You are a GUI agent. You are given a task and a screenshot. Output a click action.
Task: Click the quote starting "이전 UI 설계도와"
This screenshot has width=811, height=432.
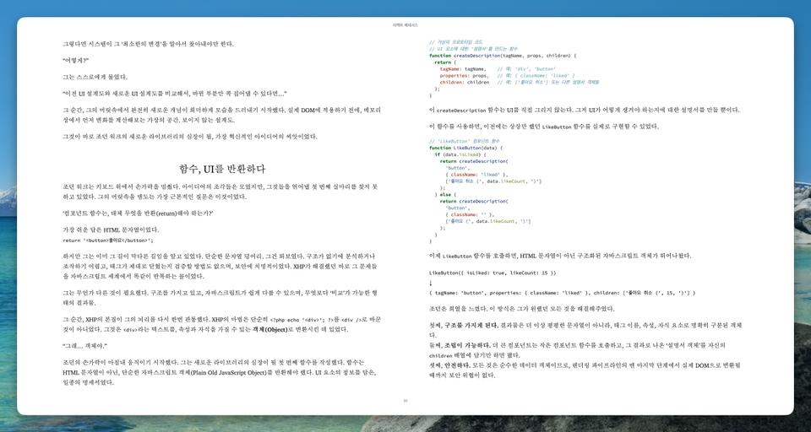[x=174, y=94]
